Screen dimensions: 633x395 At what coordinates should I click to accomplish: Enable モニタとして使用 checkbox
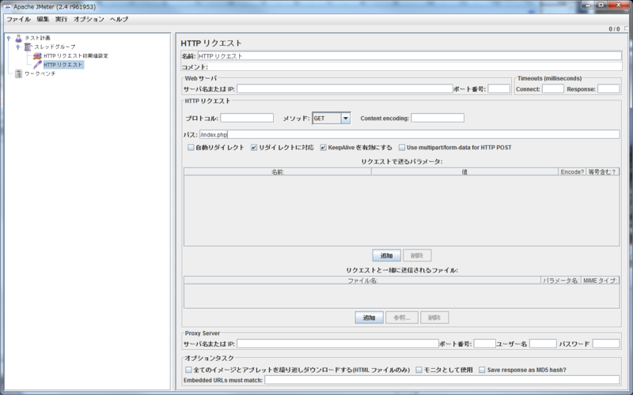419,370
